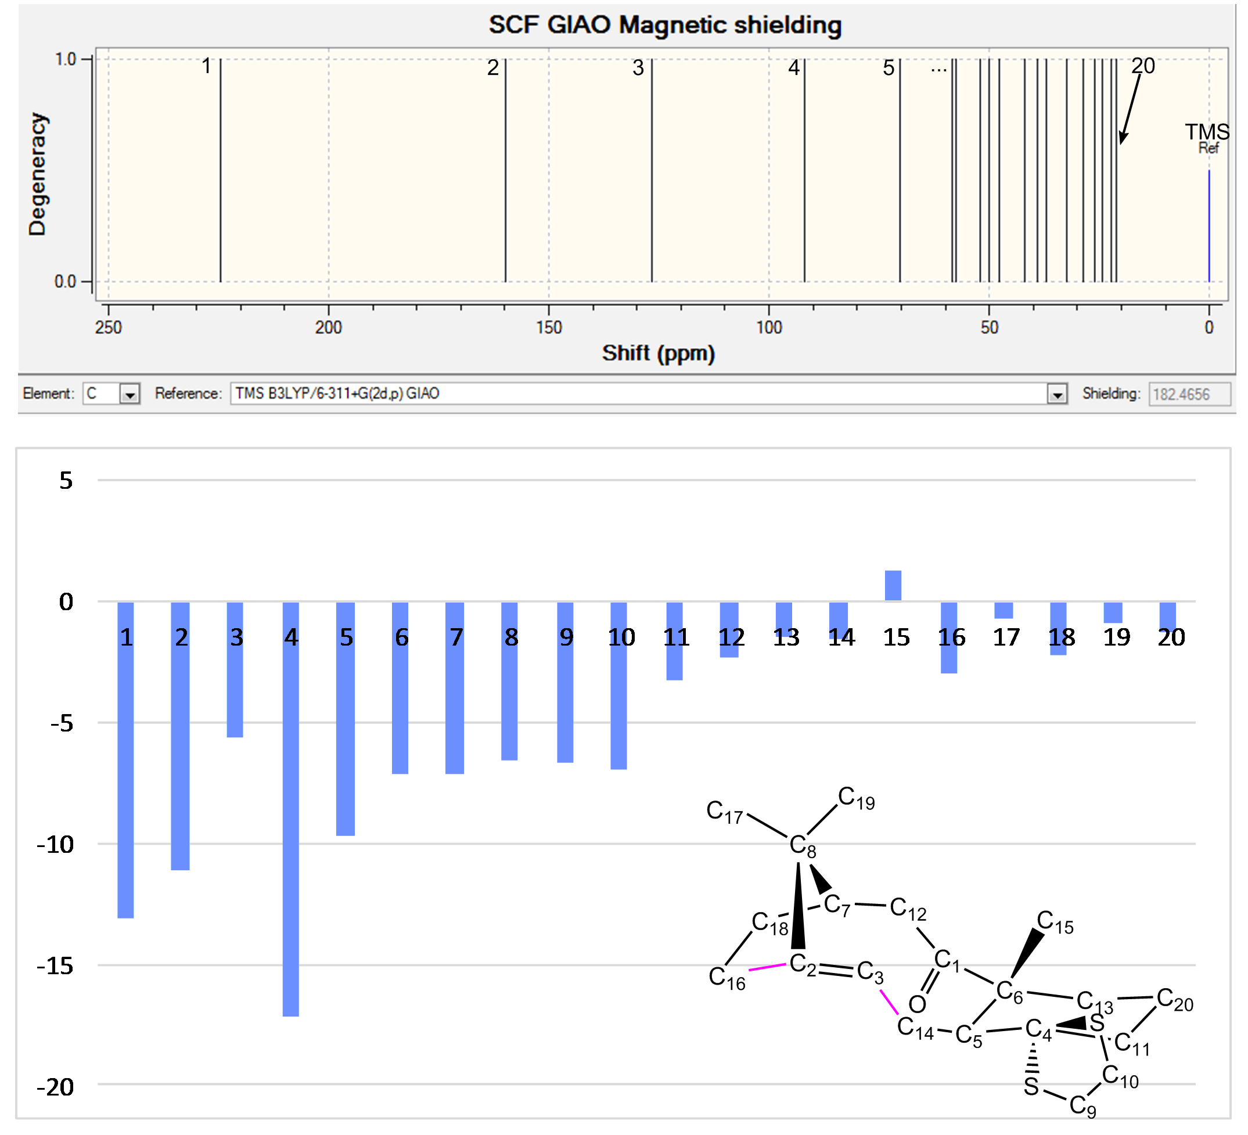Open the Element dropdown arrow
Screen dimensions: 1248x1135
coord(130,394)
